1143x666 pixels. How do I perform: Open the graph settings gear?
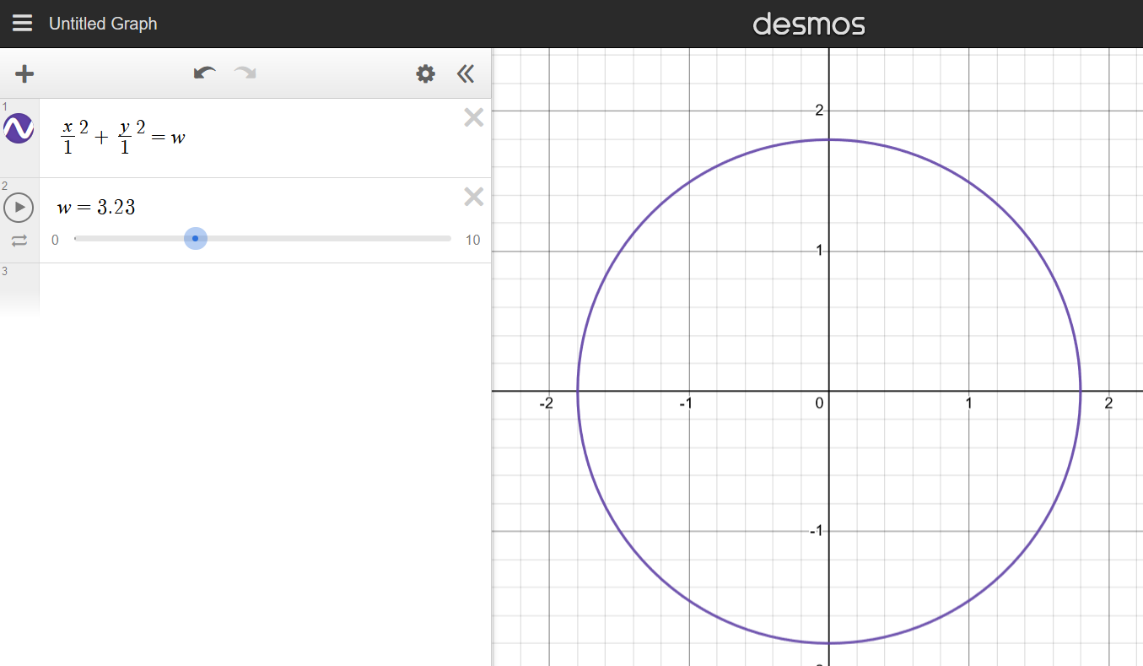tap(426, 74)
